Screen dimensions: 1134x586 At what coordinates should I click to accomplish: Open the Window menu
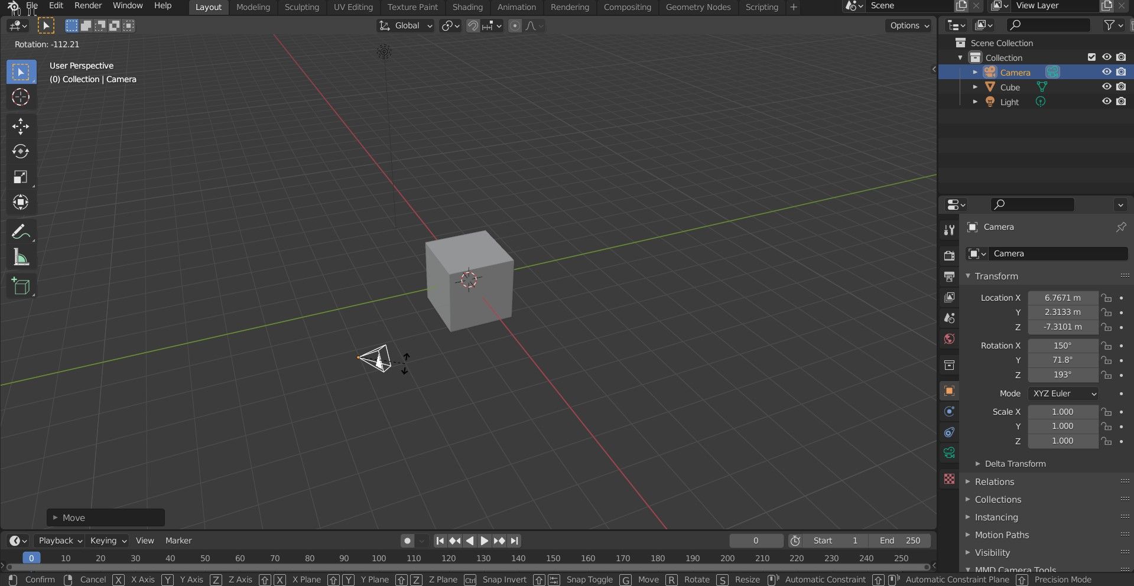tap(128, 6)
